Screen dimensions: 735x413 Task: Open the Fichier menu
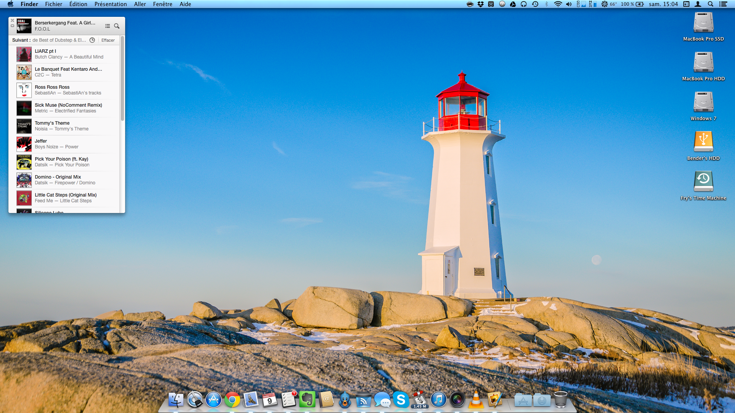point(54,4)
